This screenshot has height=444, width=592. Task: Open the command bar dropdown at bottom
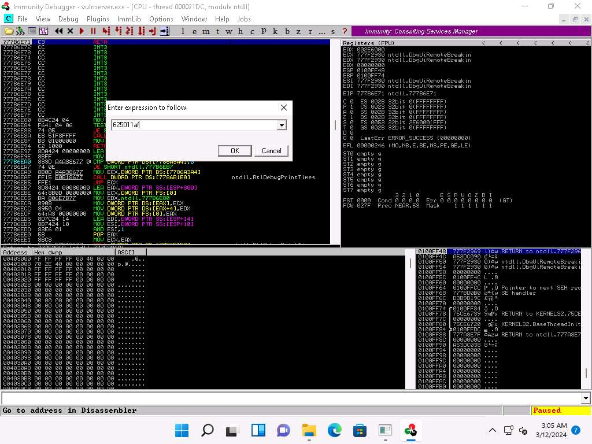coord(586,398)
